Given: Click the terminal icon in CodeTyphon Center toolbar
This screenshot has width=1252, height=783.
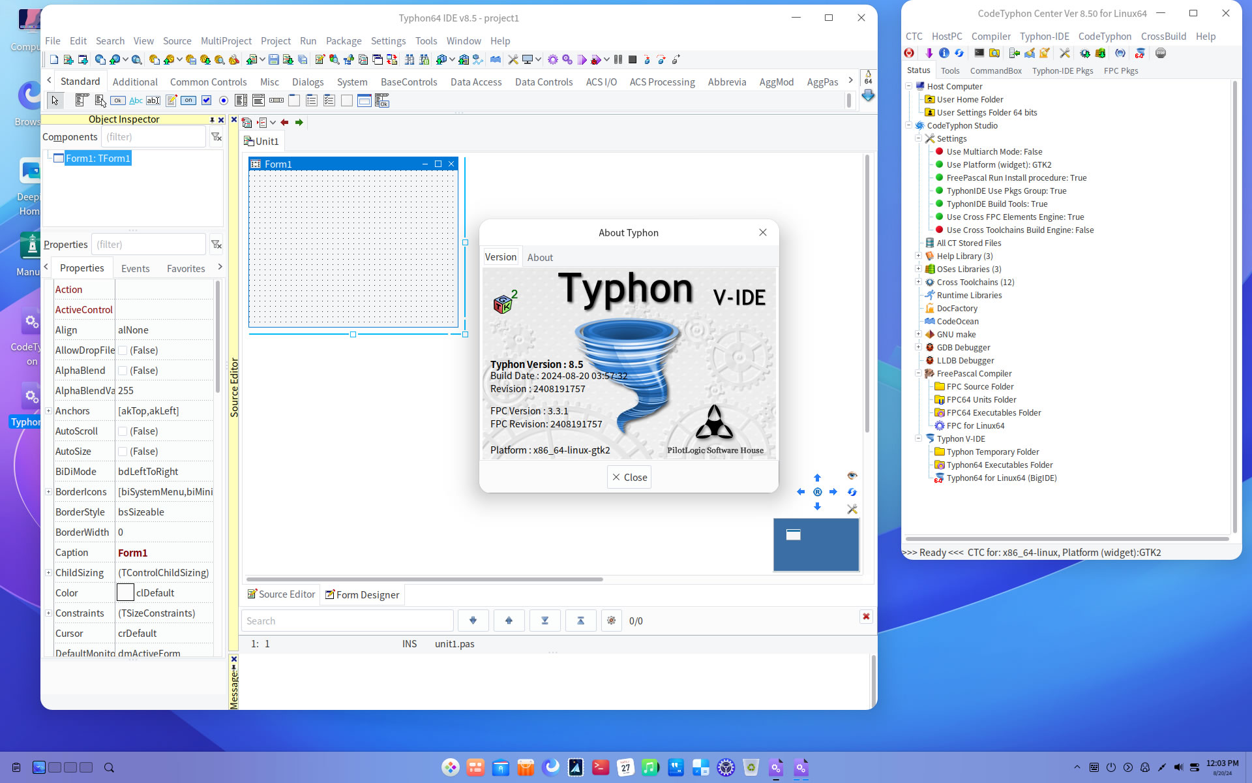Looking at the screenshot, I should [979, 54].
